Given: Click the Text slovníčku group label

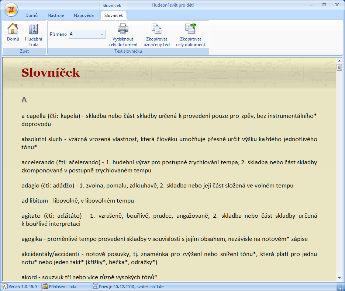Looking at the screenshot, I should coord(128,51).
